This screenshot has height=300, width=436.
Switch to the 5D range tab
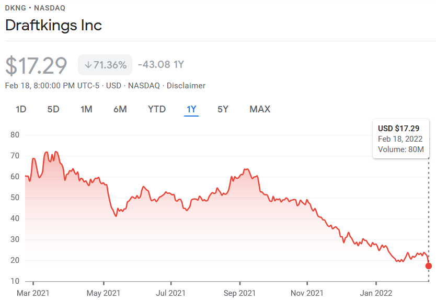click(53, 109)
